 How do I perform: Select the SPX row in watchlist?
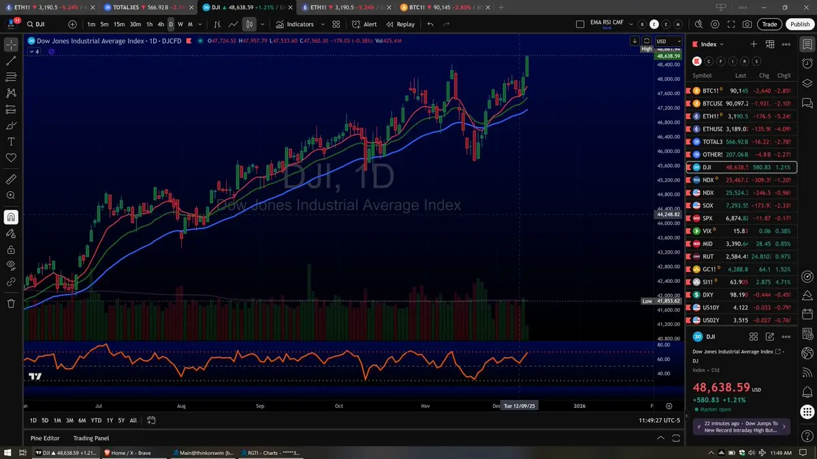point(741,218)
